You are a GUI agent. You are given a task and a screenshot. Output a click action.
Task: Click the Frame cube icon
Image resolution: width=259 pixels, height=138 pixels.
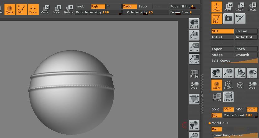coord(228,85)
